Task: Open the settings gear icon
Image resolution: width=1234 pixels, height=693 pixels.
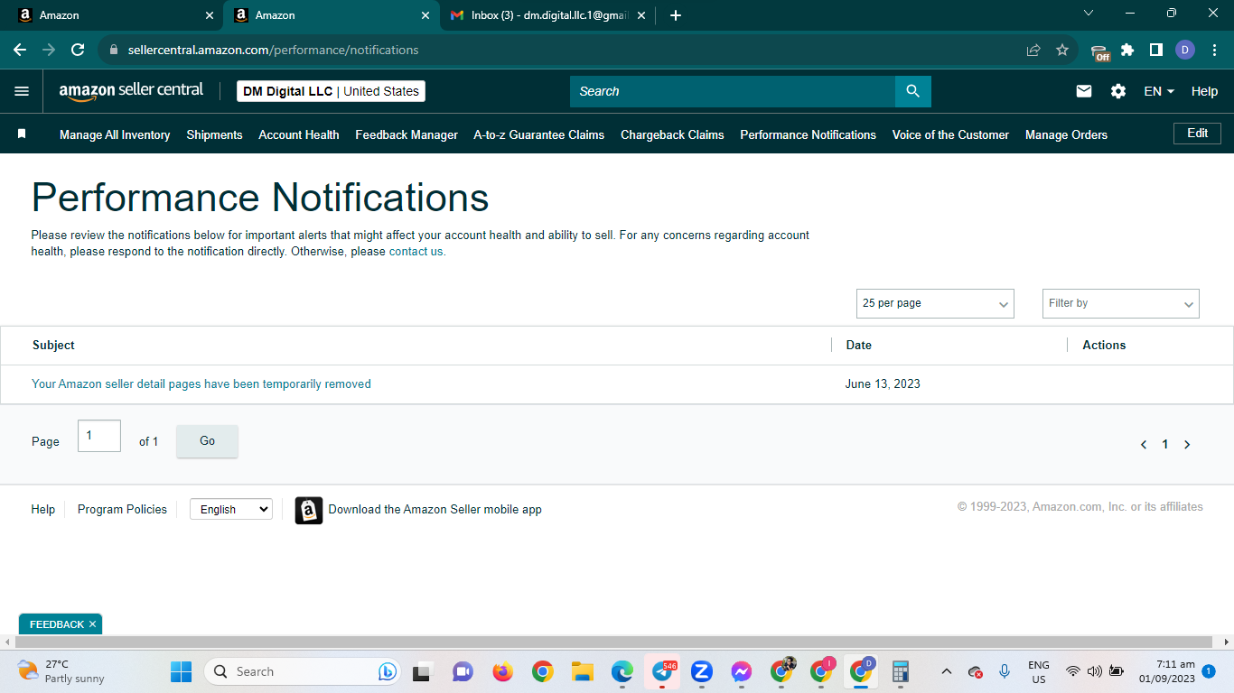Action: coord(1118,91)
